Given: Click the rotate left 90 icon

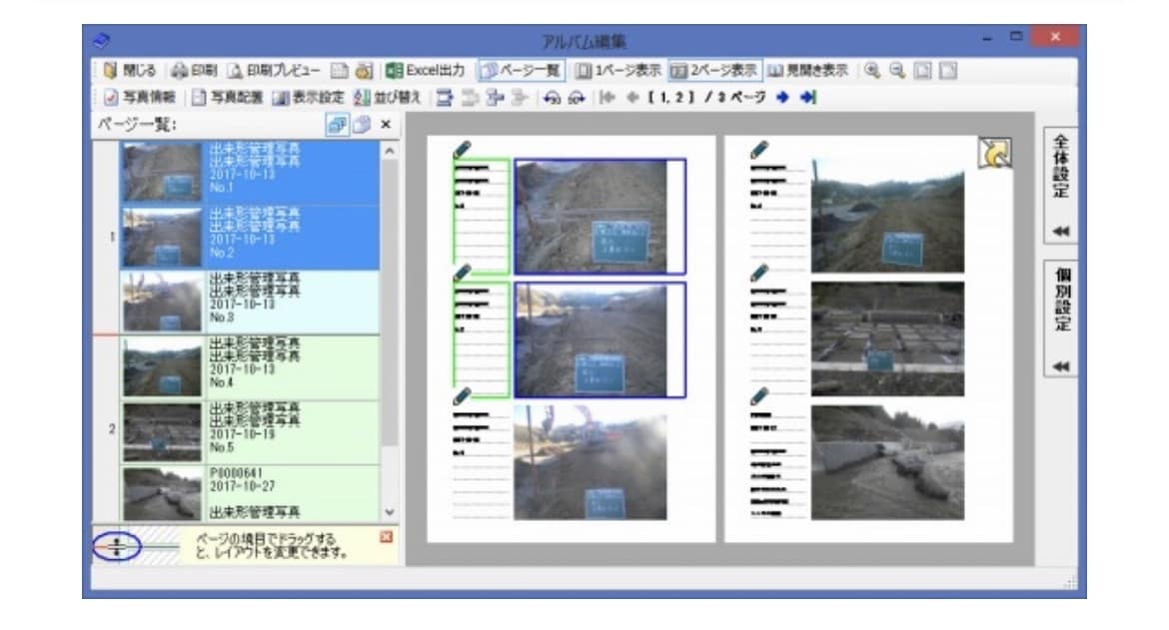Looking at the screenshot, I should 552,98.
